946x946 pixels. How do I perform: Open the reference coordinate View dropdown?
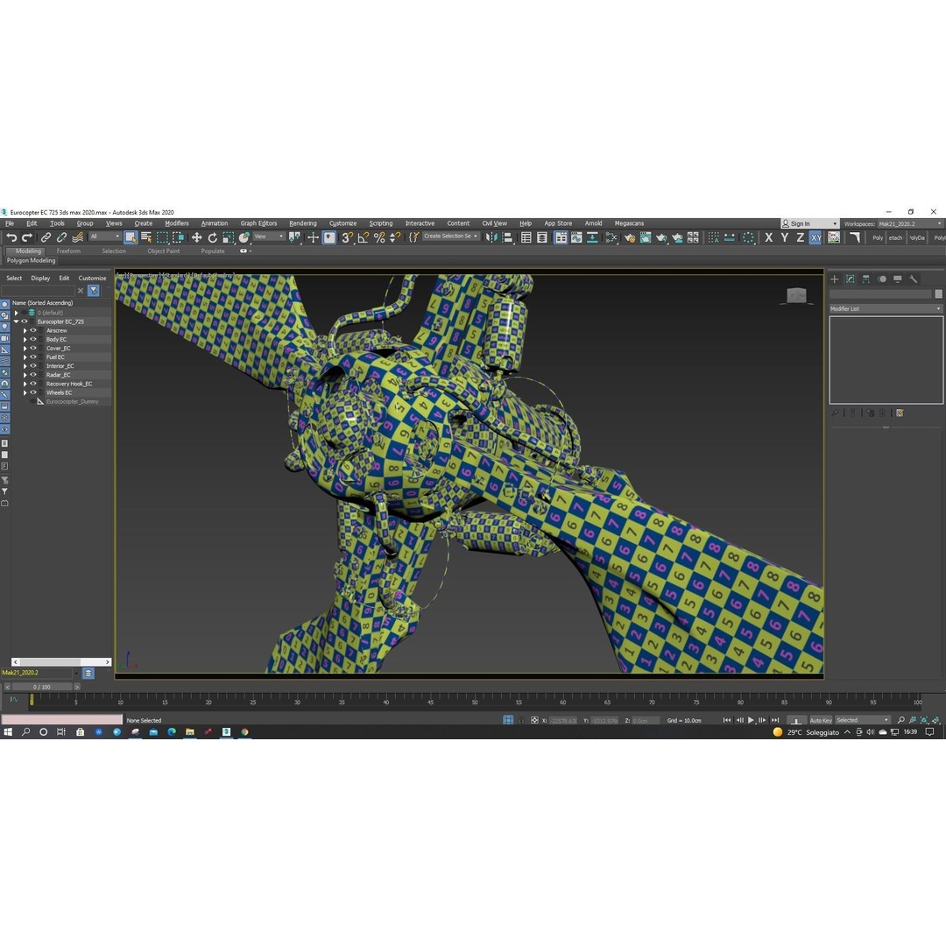click(x=269, y=236)
